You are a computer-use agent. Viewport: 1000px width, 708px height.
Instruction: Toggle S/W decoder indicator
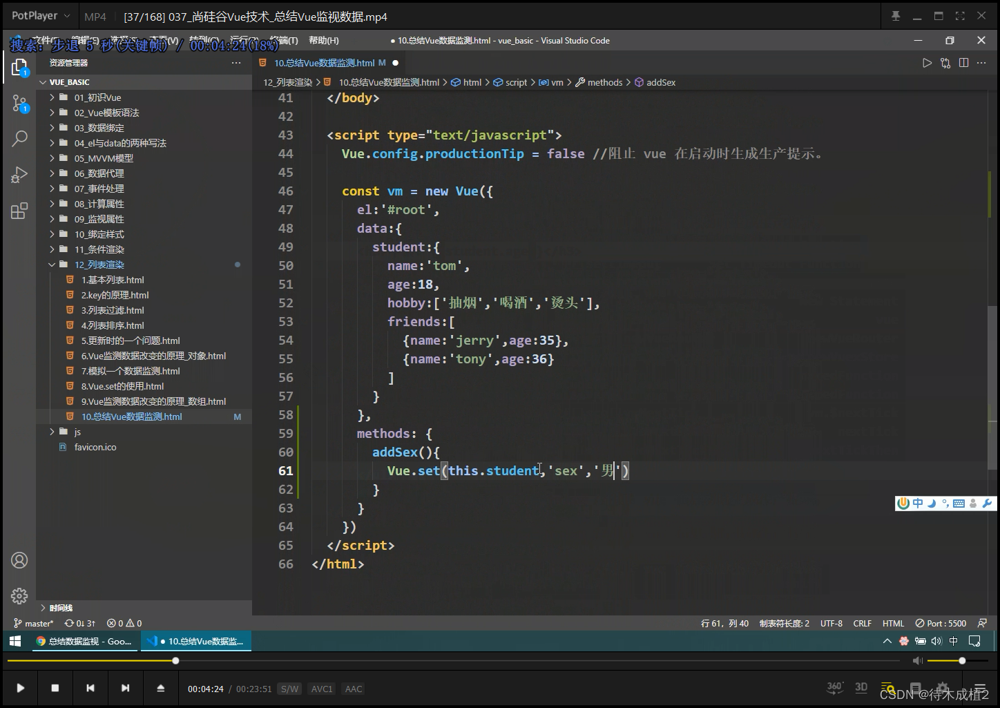(289, 689)
